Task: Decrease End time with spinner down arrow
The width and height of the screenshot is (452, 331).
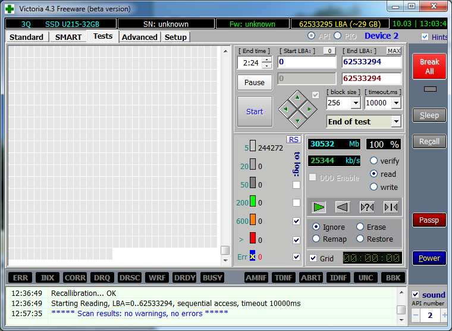Action: coord(267,66)
